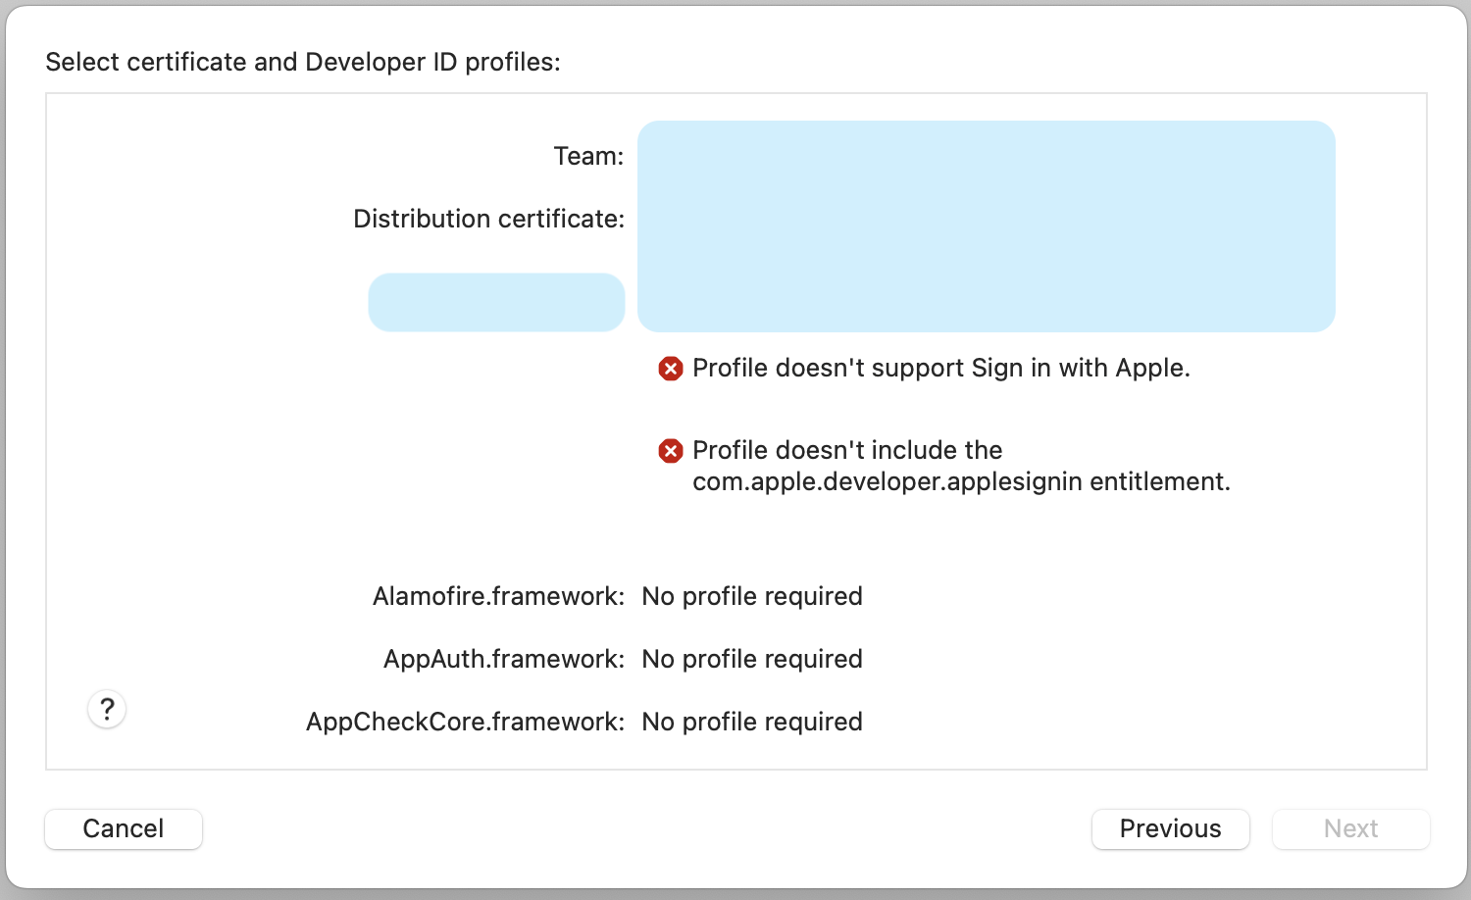Click the red error icon beside Sign in with Apple message

pyautogui.click(x=671, y=369)
